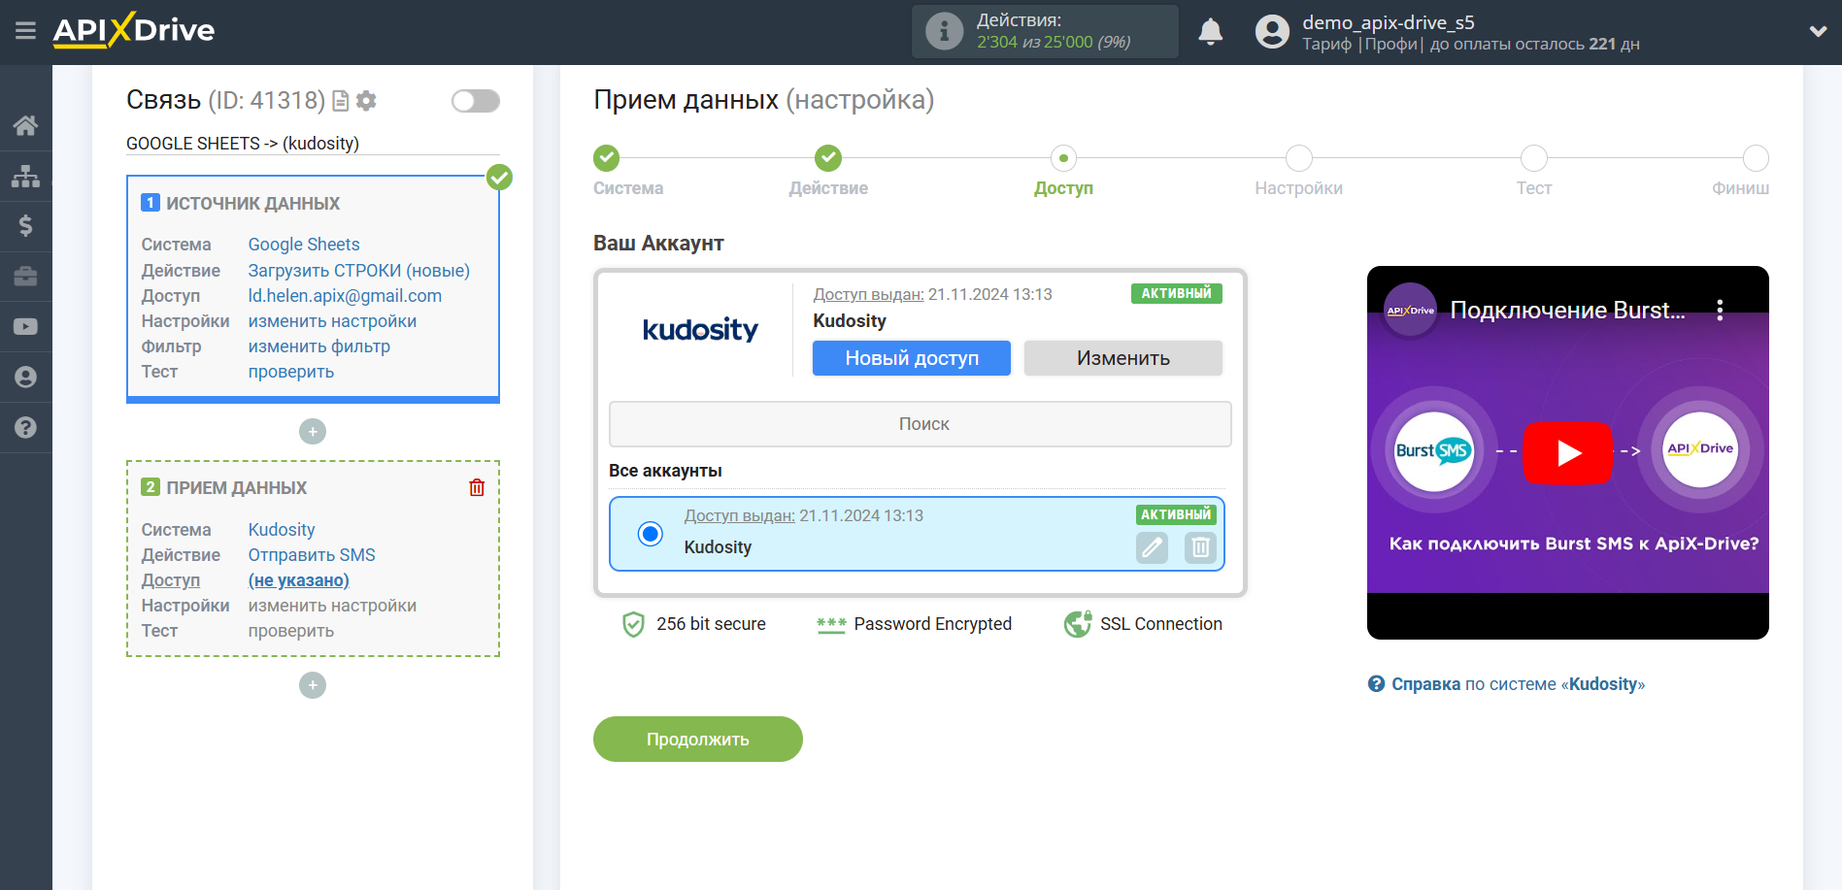Focus the Поиск search field

tap(921, 424)
